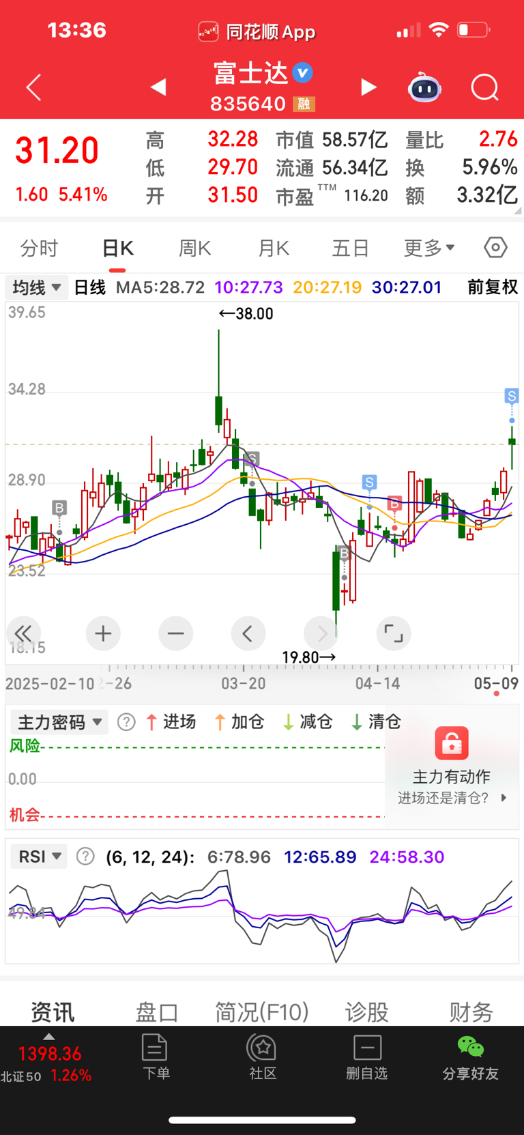The height and width of the screenshot is (1135, 524).
Task: Tap 换 turnover 5.96% value
Action: pos(490,167)
